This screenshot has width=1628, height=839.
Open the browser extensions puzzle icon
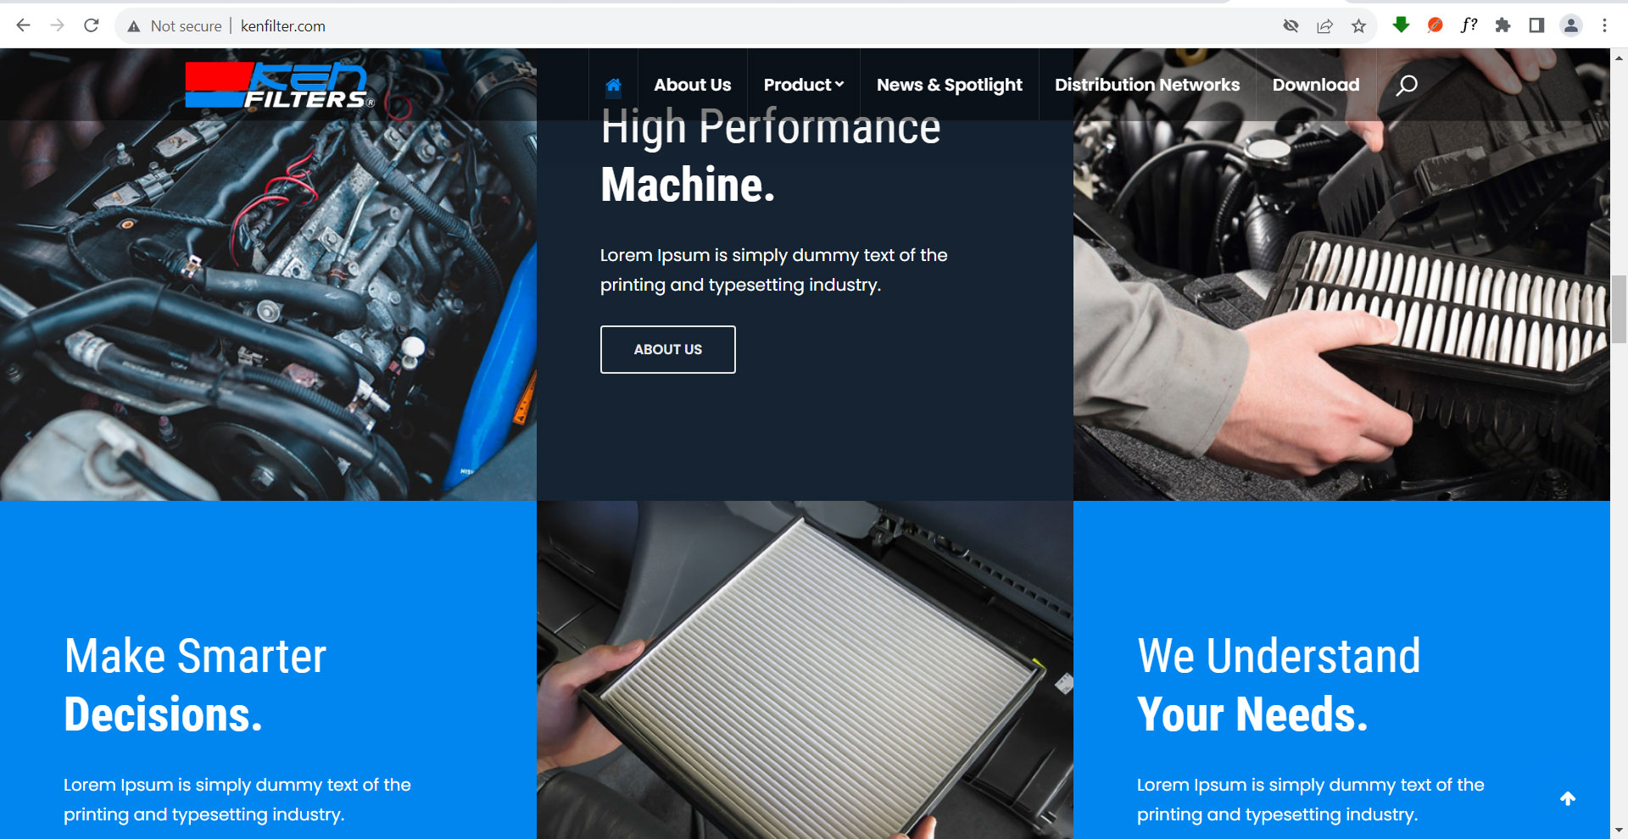click(x=1503, y=25)
